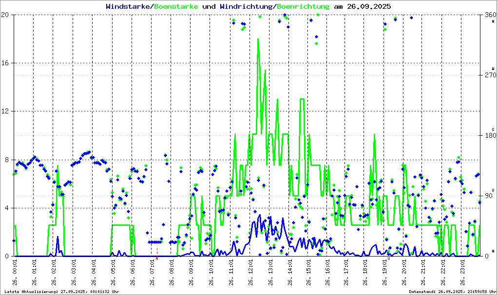Click the direction axis value 270
The width and height of the screenshot is (497, 295).
tap(491, 75)
